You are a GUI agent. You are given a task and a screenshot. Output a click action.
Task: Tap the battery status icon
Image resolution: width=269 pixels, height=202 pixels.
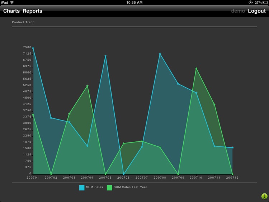[265, 3]
